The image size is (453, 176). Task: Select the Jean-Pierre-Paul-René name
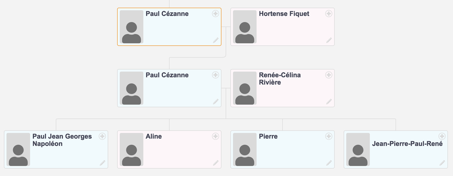click(407, 144)
